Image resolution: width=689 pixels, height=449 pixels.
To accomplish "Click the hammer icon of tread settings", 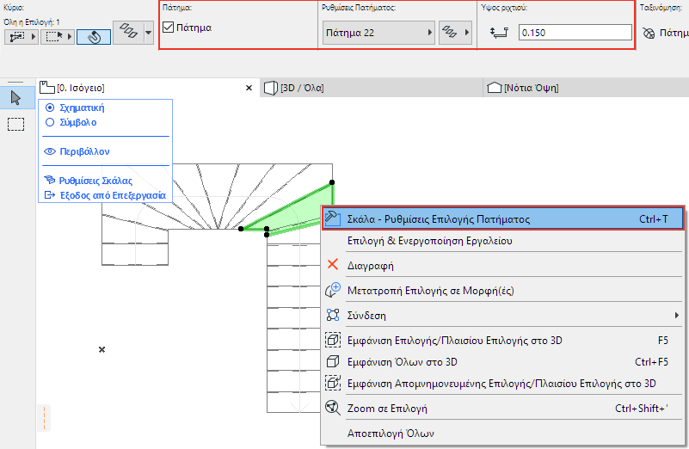I will click(333, 218).
